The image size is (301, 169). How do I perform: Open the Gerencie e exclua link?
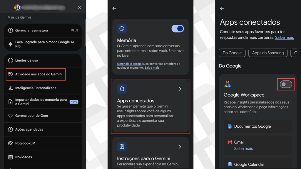(129, 64)
